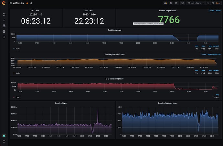Click the 70.90% CPU average value
The height and width of the screenshot is (146, 223).
(216, 97)
